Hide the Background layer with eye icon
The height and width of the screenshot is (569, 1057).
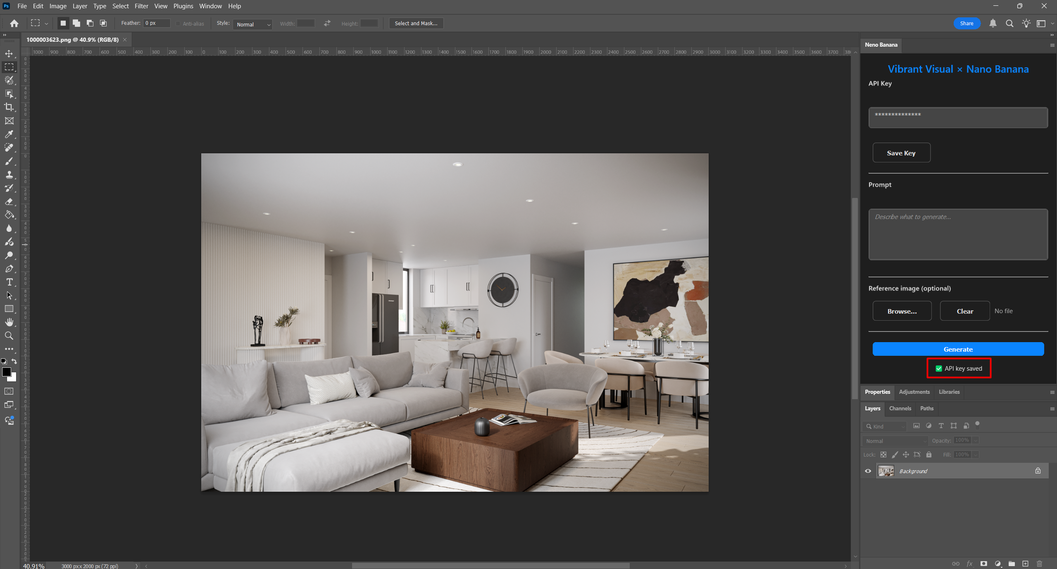pos(868,471)
